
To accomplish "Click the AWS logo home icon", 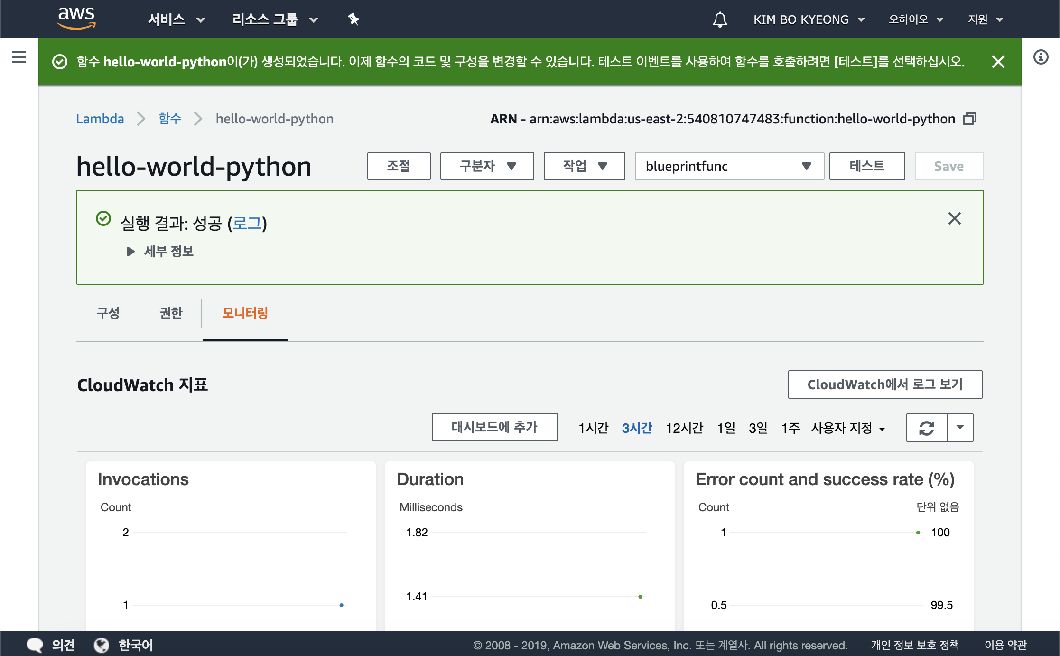I will 76,19.
